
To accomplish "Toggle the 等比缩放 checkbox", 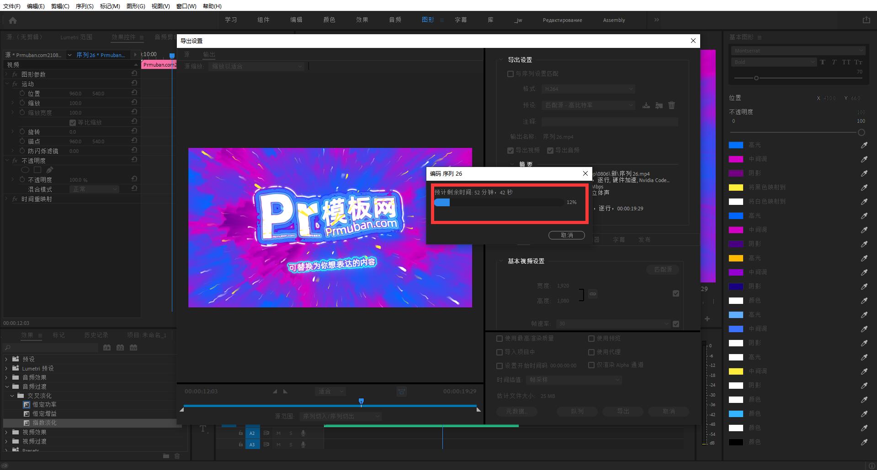I will point(73,122).
